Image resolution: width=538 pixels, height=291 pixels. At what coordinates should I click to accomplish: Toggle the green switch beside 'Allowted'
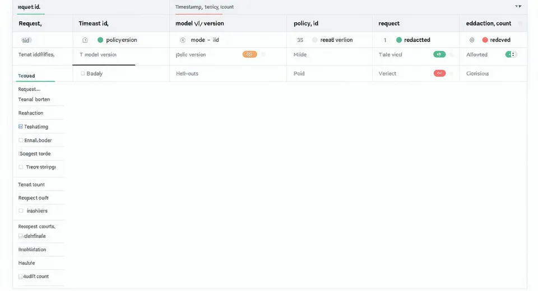pos(511,54)
